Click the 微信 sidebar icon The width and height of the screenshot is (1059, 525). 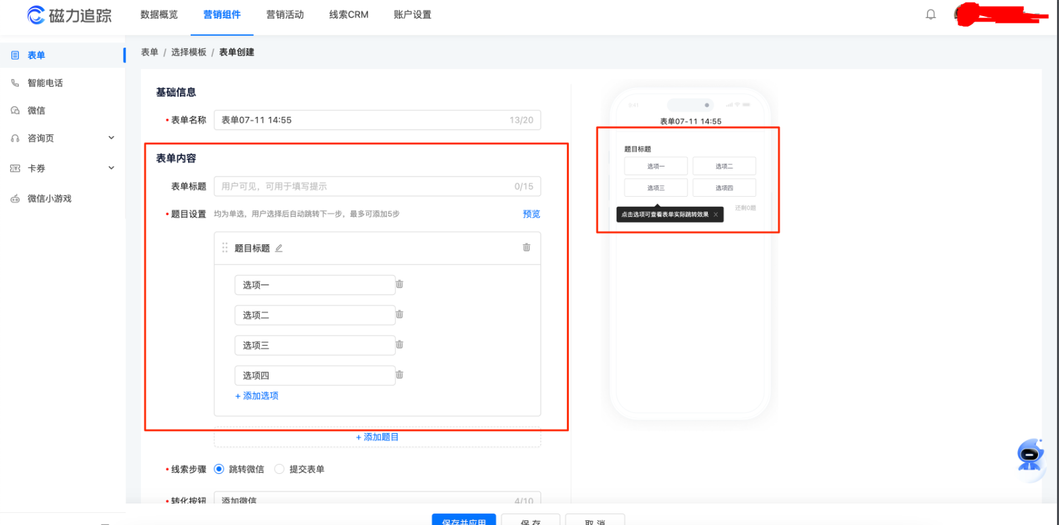(15, 110)
